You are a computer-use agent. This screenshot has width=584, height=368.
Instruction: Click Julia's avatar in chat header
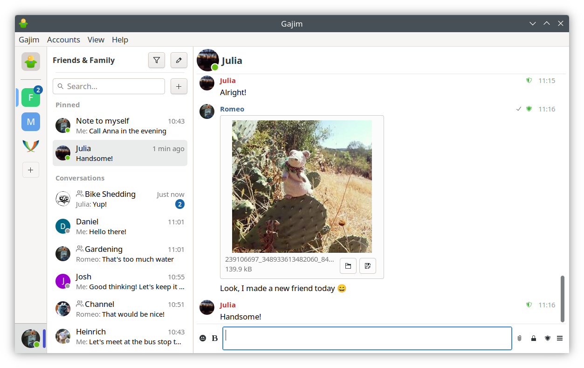[x=208, y=60]
